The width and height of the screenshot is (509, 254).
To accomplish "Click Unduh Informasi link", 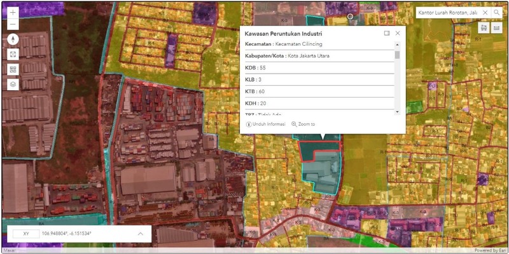I will click(x=266, y=124).
